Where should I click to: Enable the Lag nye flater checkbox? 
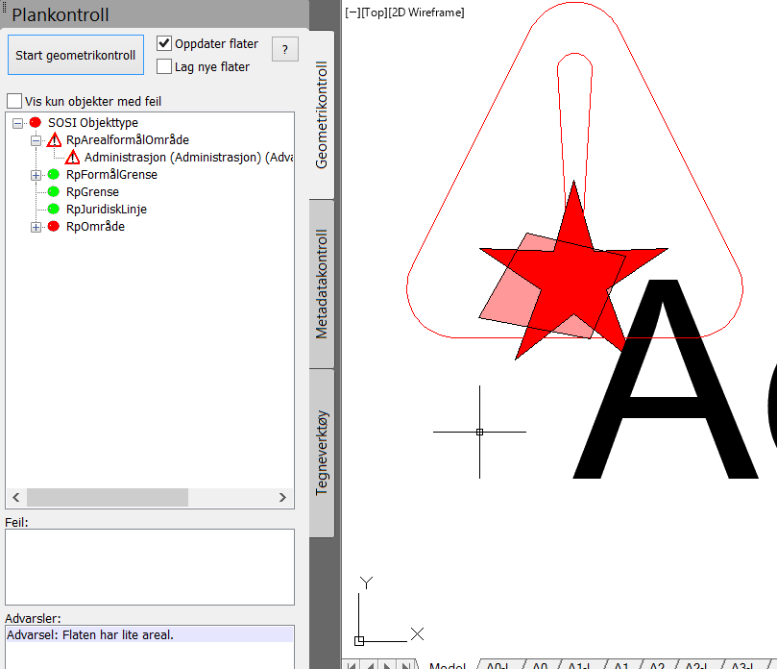[x=164, y=66]
